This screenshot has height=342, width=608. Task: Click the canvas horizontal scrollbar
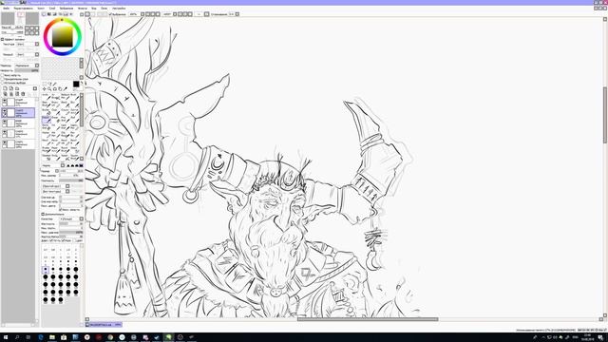click(x=368, y=319)
